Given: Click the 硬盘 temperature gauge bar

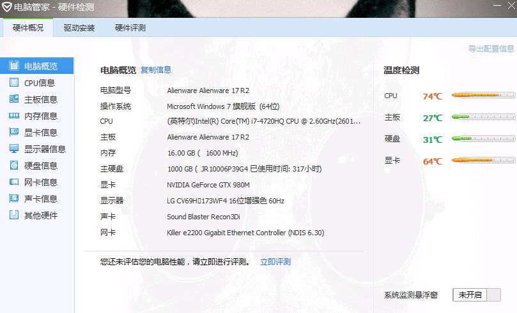Looking at the screenshot, I should coord(483,138).
